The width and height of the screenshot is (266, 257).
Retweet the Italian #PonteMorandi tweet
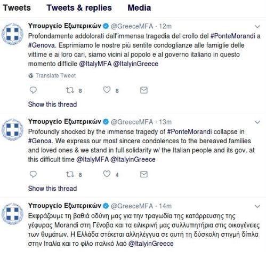(70, 90)
